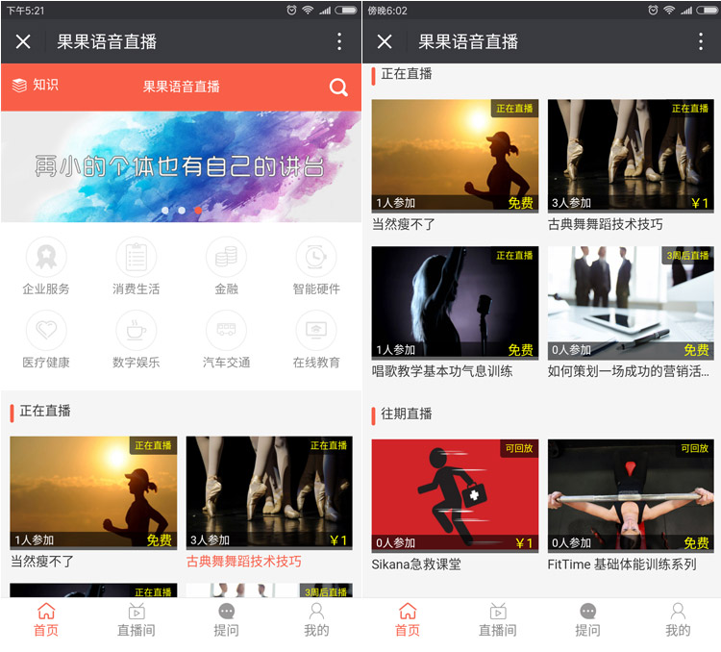This screenshot has height=652, width=721.
Task: Open the 在线教育 monitor icon
Action: 316,330
